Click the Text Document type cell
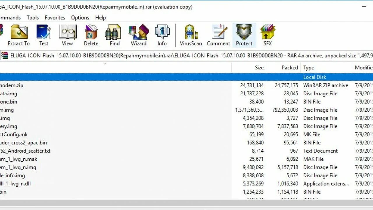This screenshot has height=210, width=373. (x=320, y=151)
